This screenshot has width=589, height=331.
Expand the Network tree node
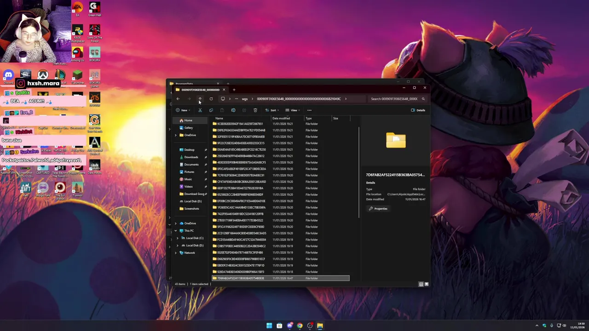[x=175, y=253]
